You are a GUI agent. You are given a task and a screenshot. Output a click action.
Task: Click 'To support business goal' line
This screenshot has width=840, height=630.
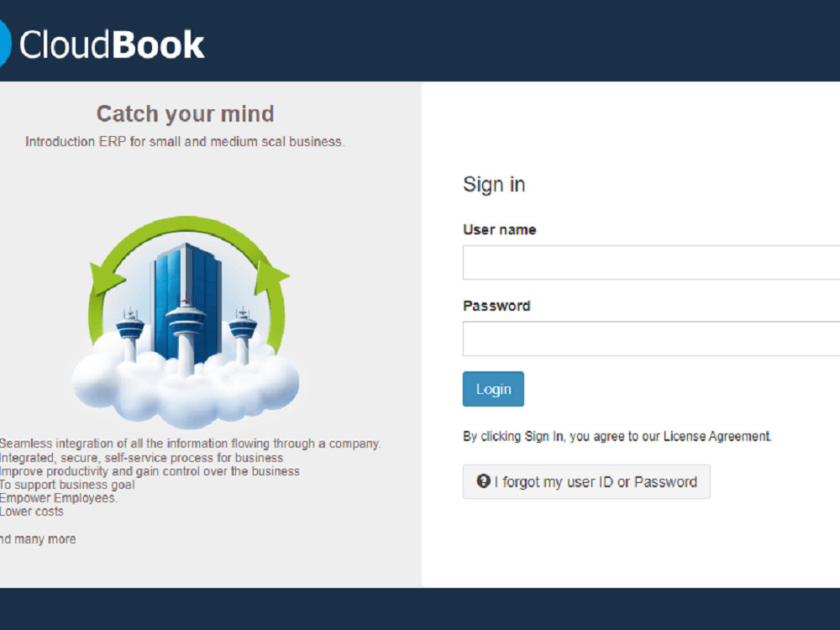(x=67, y=485)
